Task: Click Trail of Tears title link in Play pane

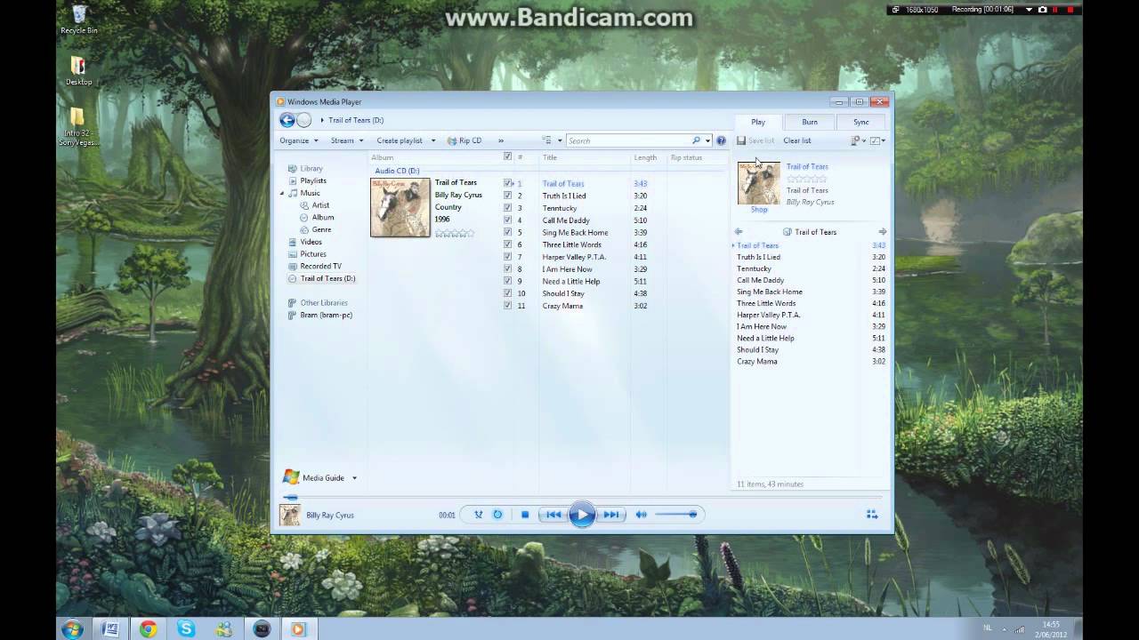Action: (807, 166)
